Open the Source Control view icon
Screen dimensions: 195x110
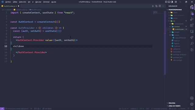pos(192,13)
